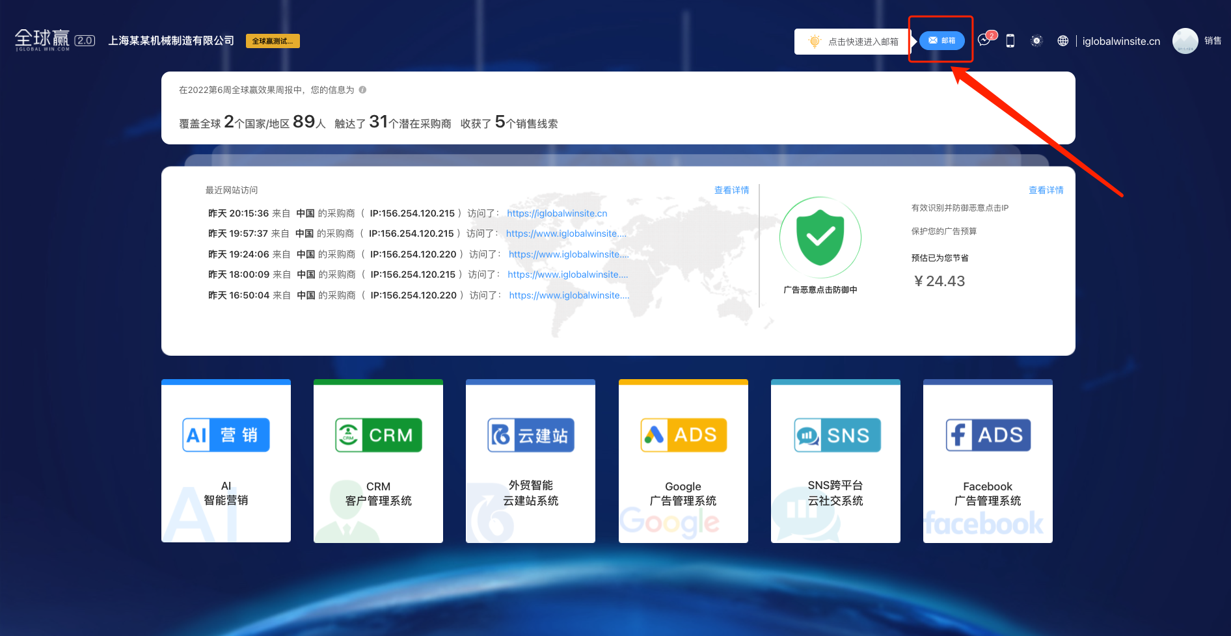Select the 广告恶意点击防御中 status text

[820, 290]
